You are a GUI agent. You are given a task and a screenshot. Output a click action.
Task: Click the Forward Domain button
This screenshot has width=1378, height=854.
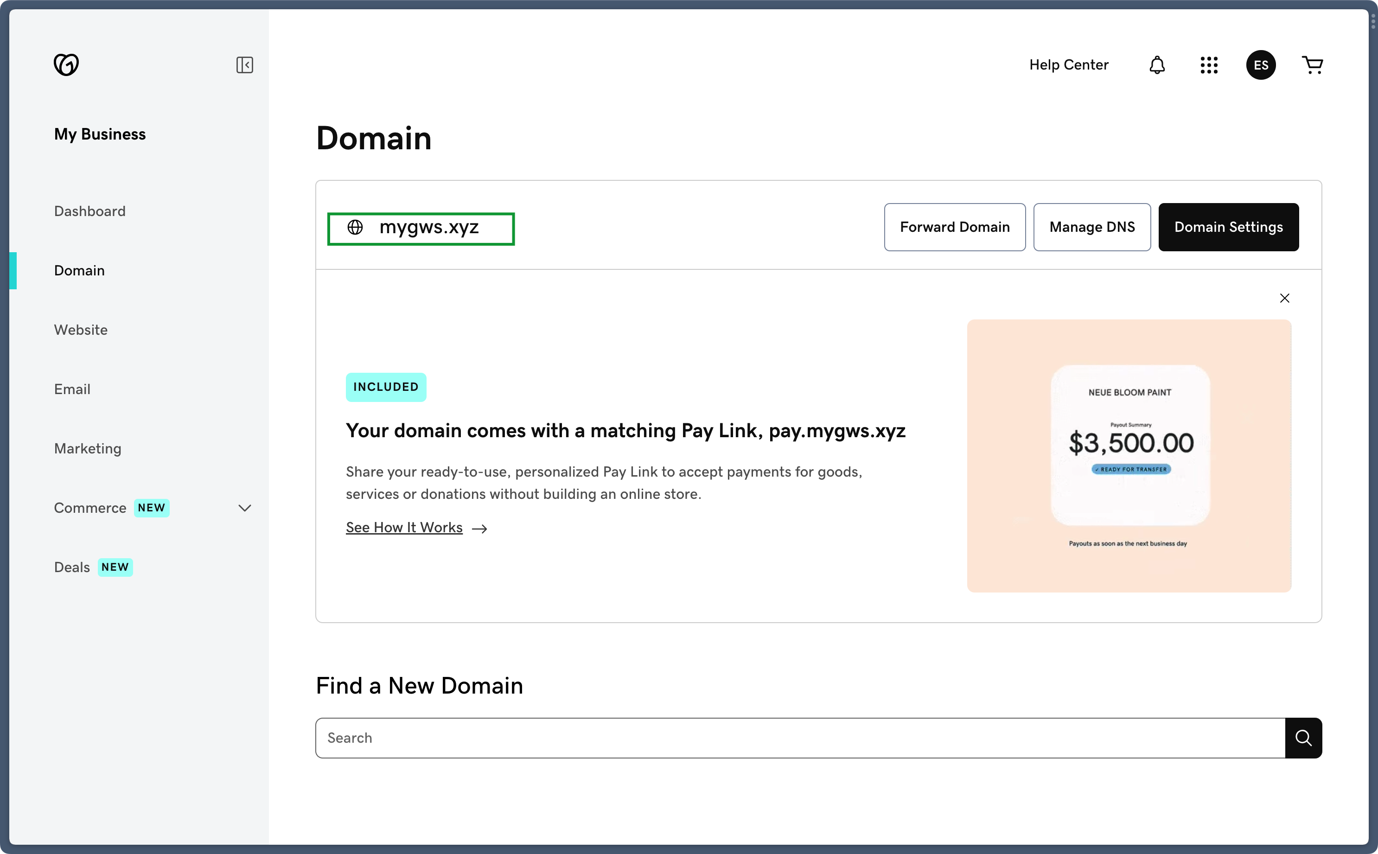(x=954, y=227)
